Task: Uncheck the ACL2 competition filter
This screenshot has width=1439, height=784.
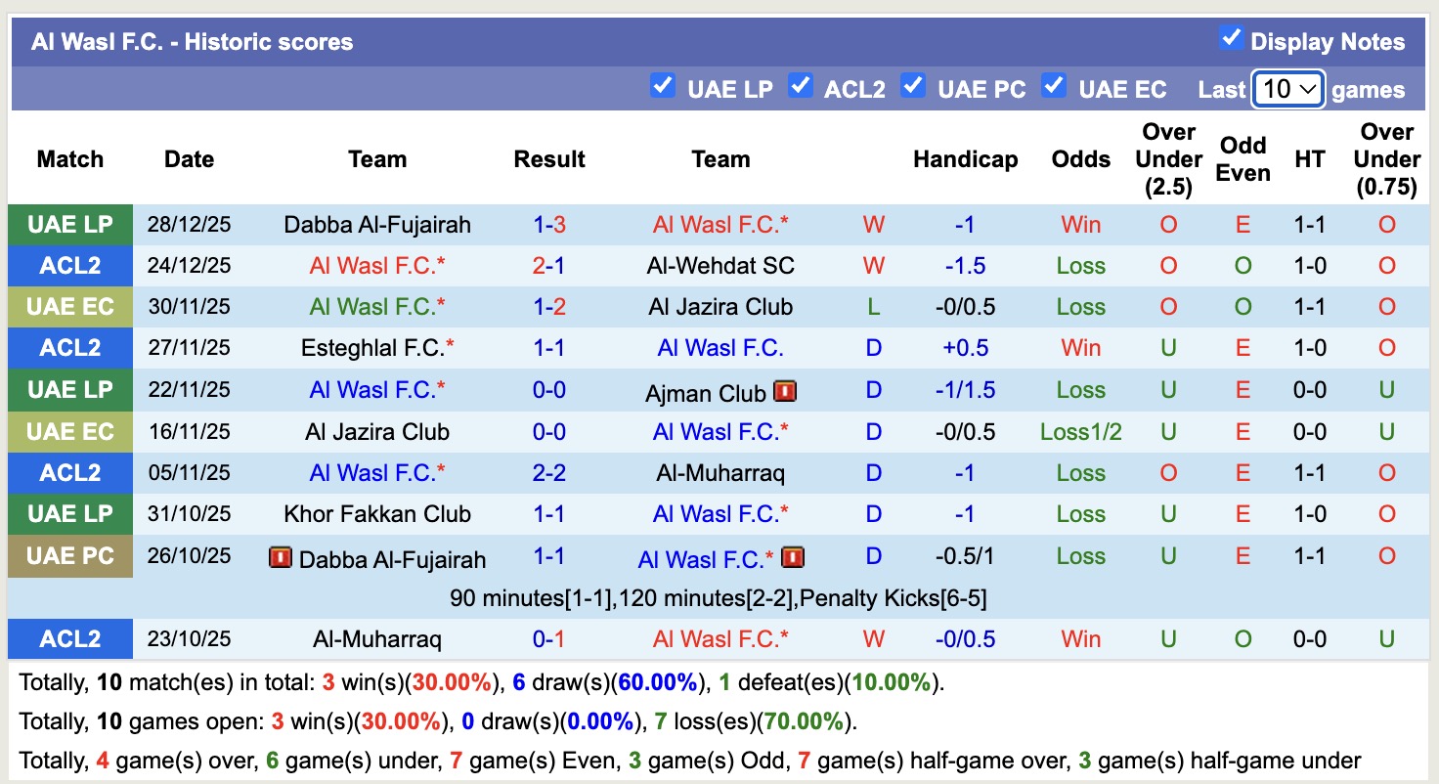Action: (801, 86)
